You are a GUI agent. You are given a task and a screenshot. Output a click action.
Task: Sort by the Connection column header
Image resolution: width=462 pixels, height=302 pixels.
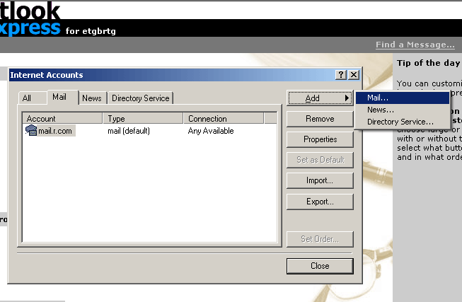(x=224, y=118)
